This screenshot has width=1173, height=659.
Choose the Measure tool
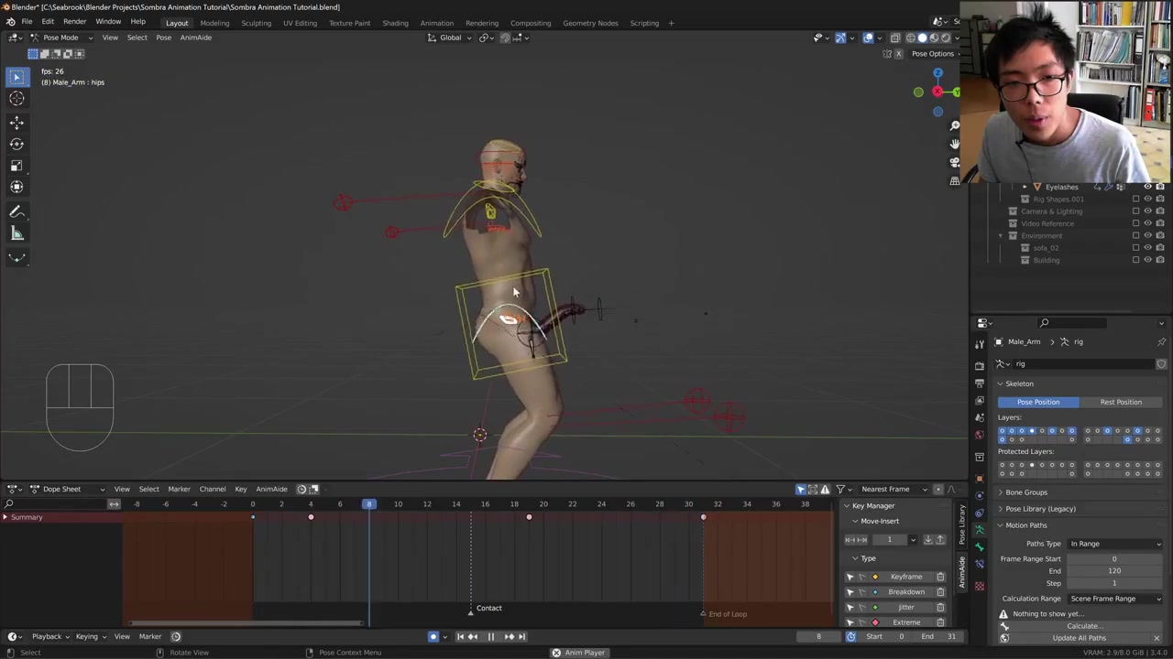[16, 233]
